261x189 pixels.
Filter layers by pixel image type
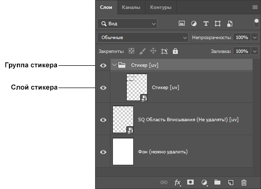[x=182, y=23]
